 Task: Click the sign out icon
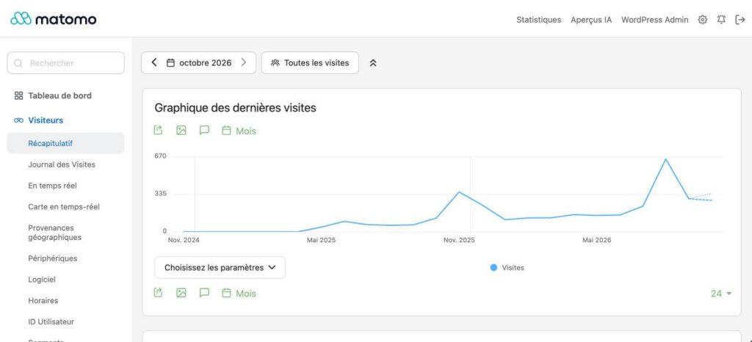(x=740, y=20)
